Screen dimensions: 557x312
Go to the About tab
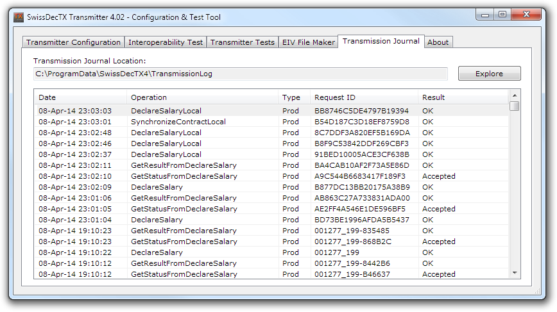(438, 42)
